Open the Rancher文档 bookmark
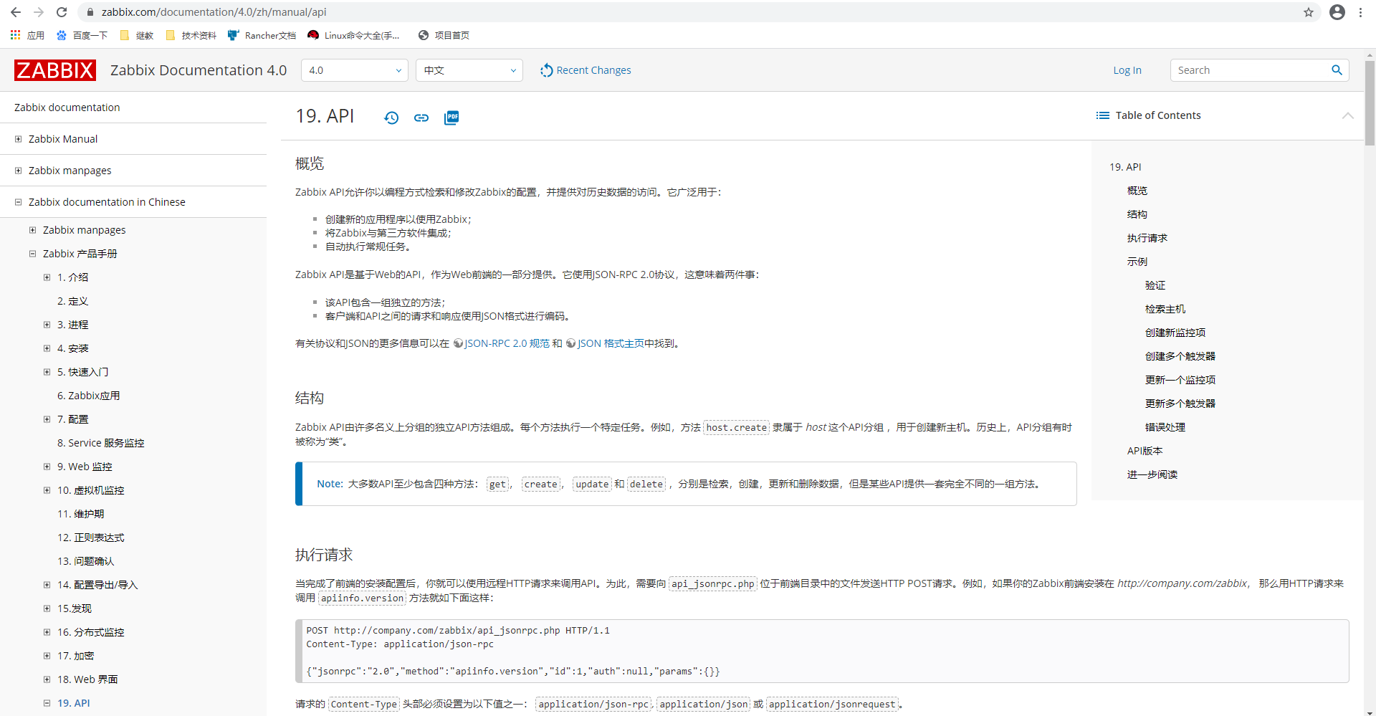Image resolution: width=1376 pixels, height=716 pixels. click(262, 34)
